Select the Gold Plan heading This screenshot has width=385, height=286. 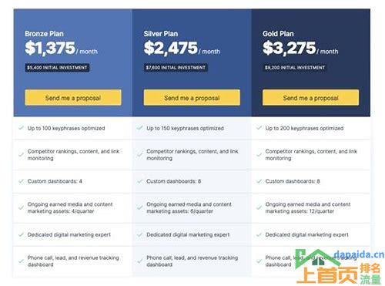(278, 34)
